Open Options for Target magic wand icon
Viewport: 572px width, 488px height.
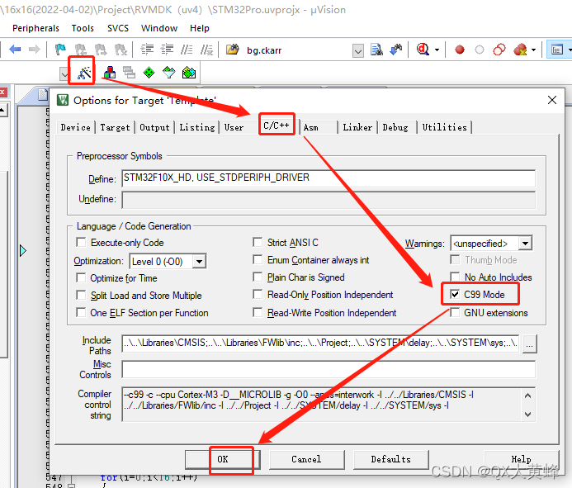pos(84,73)
